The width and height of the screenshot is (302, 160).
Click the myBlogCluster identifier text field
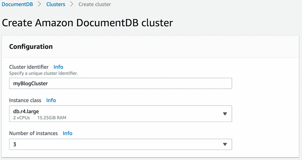pyautogui.click(x=120, y=84)
